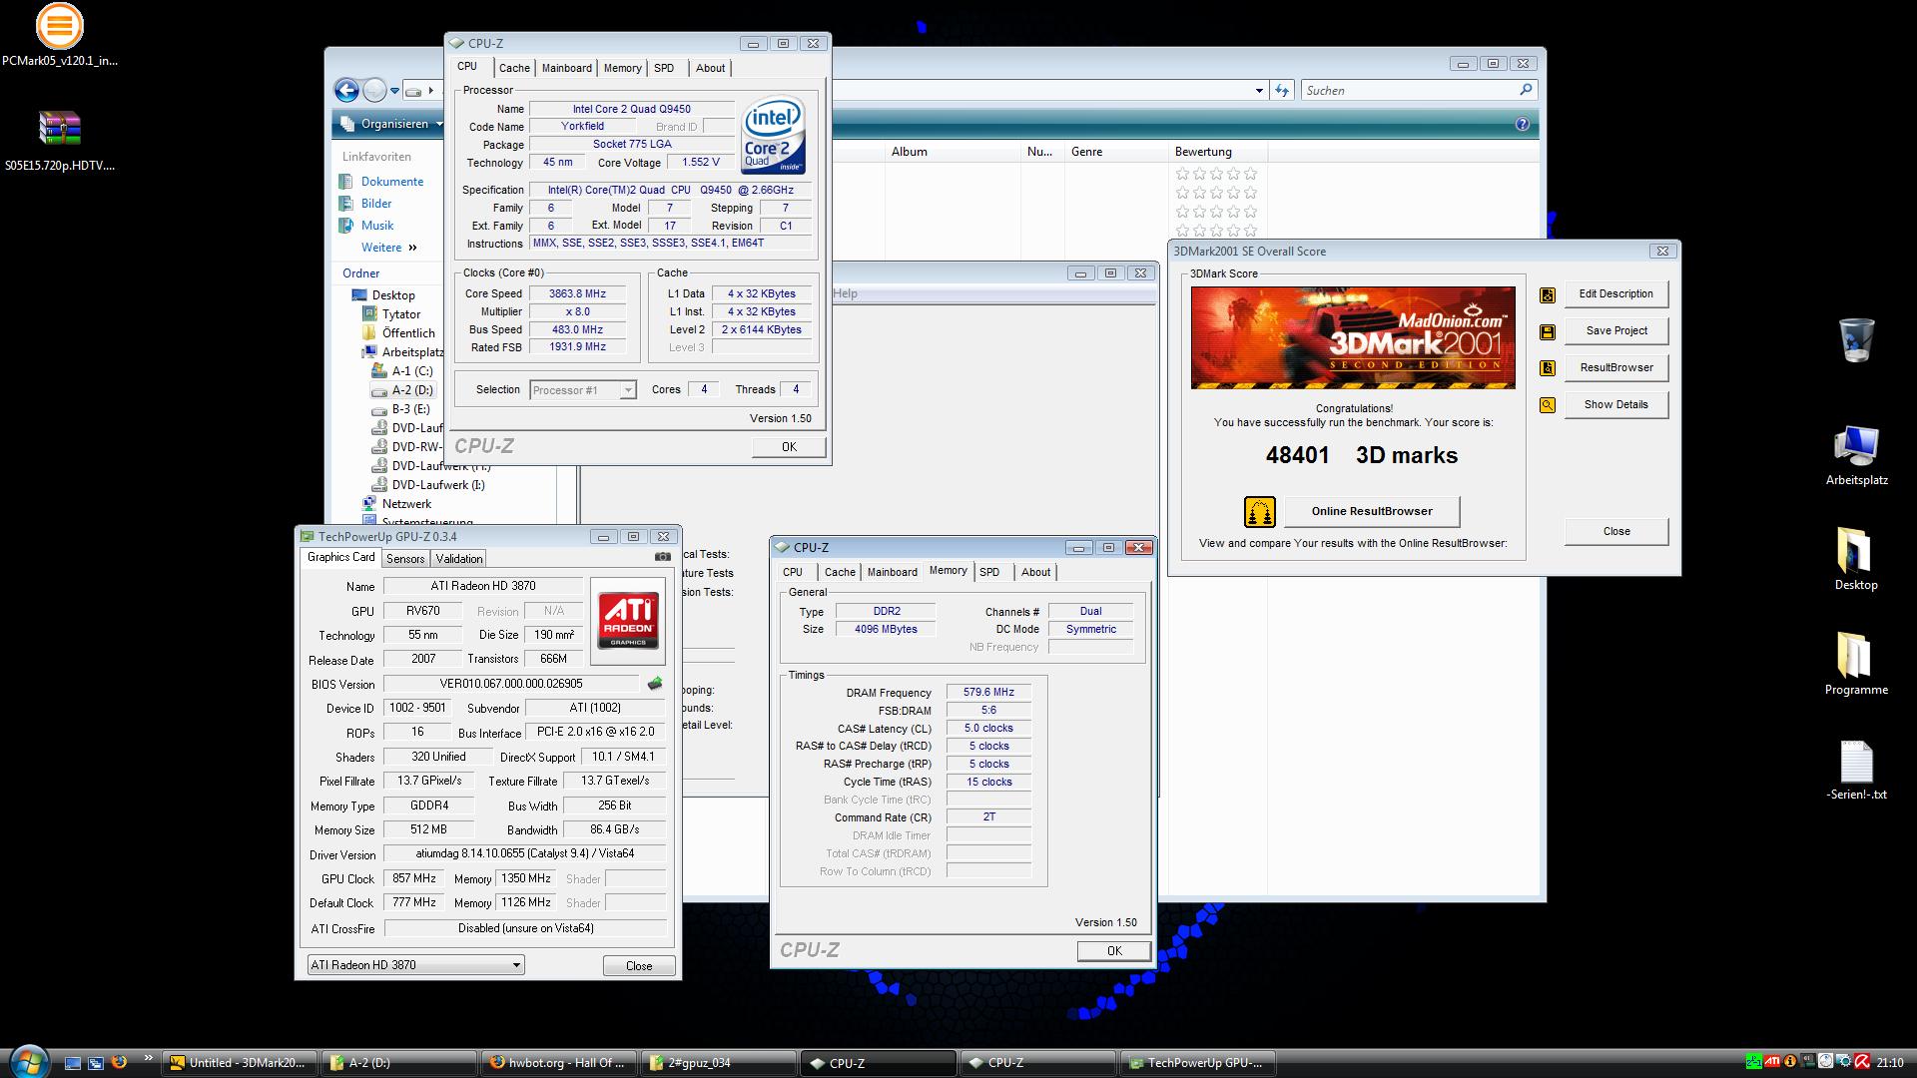
Task: Open the Explorer address bar history dropdown
Action: 1259,91
